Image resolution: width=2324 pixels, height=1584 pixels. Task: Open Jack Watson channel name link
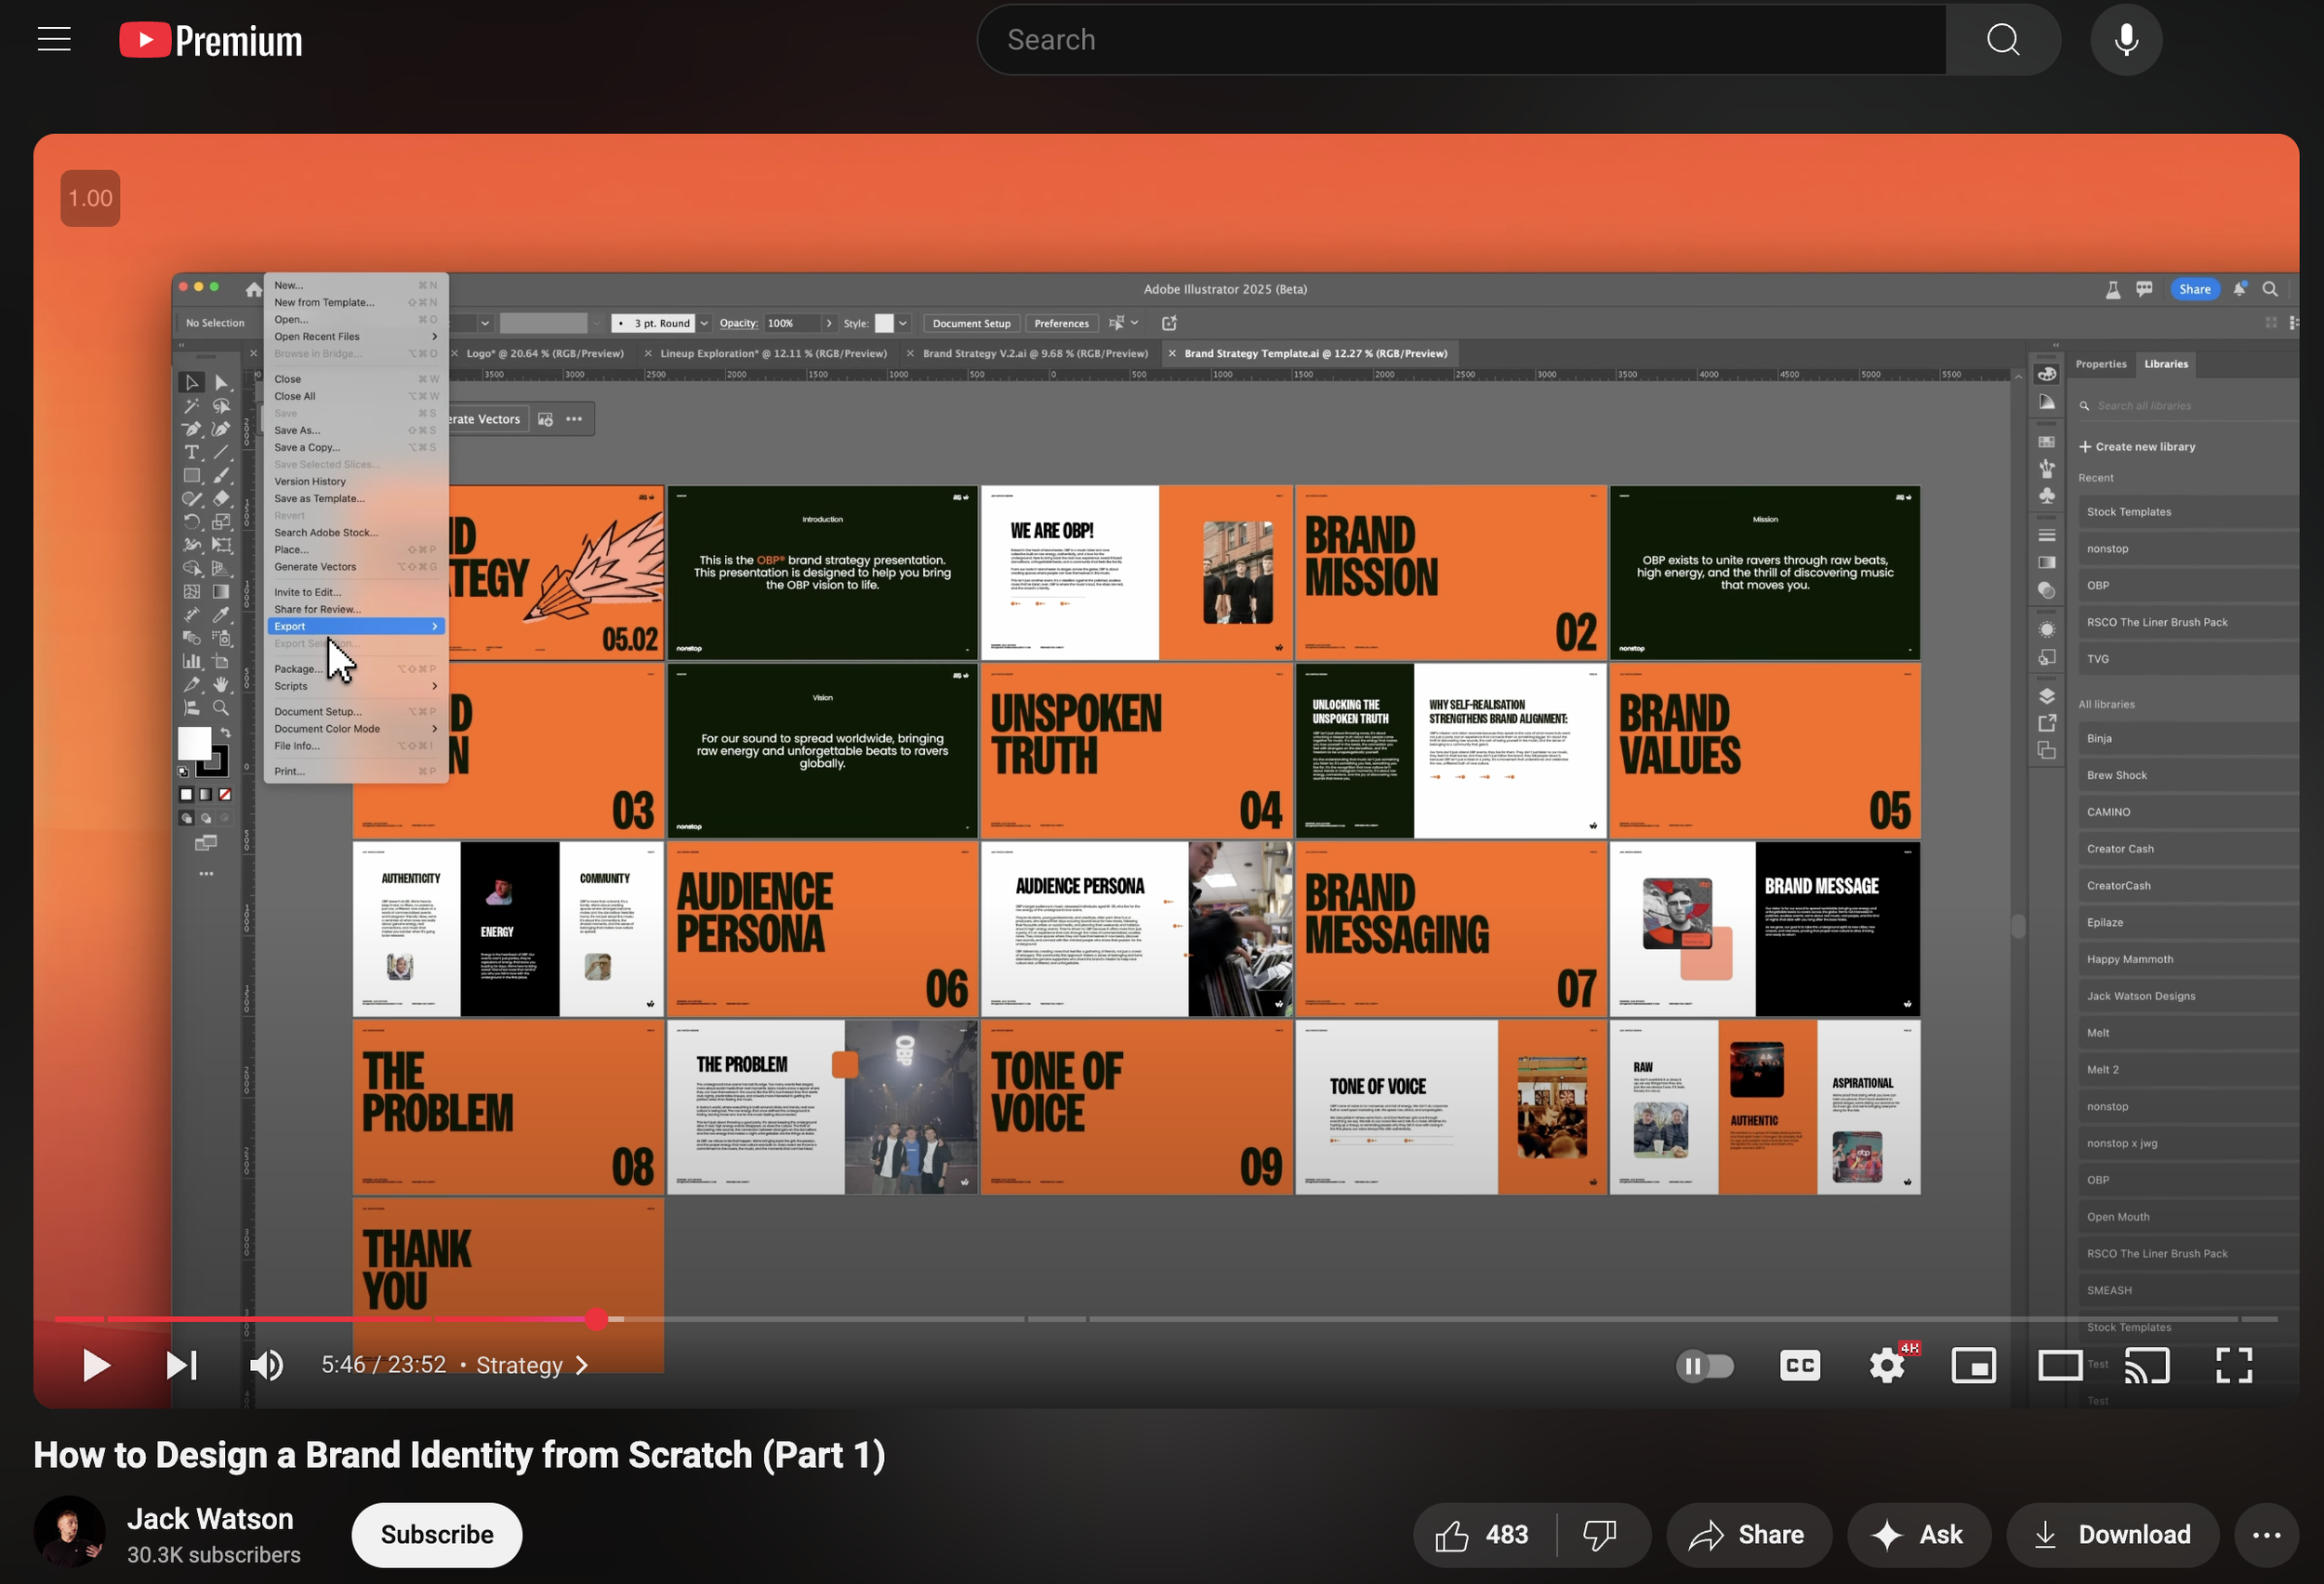pyautogui.click(x=210, y=1518)
